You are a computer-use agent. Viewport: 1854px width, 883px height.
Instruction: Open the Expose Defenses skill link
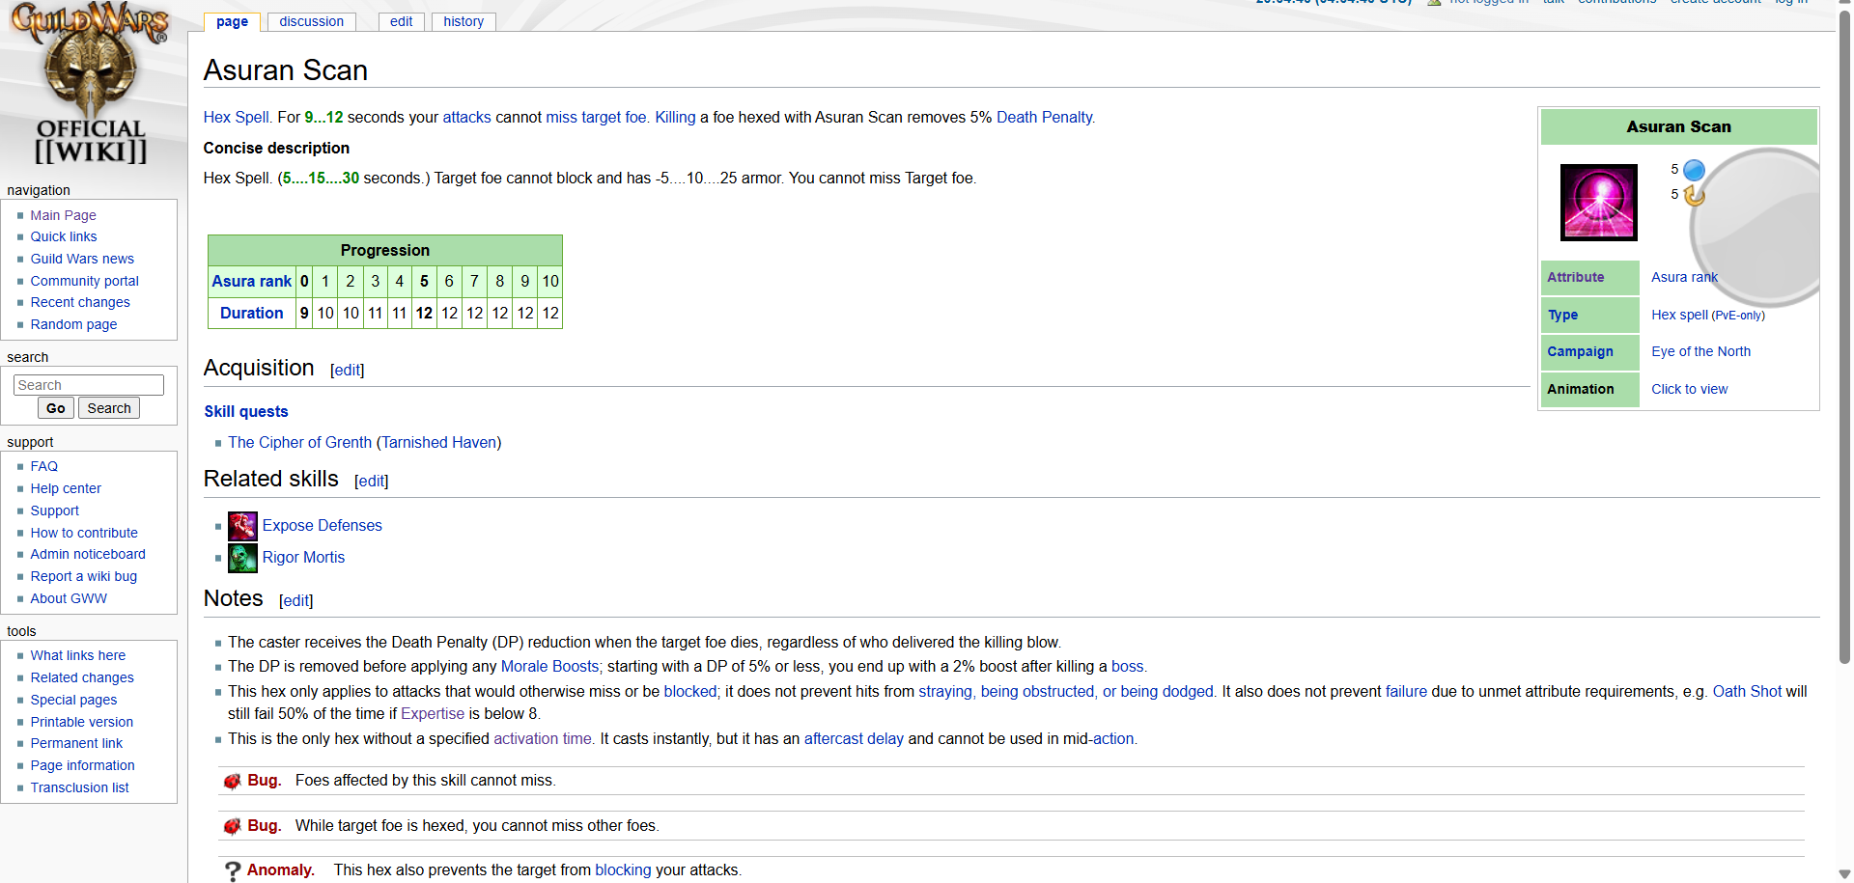click(323, 525)
